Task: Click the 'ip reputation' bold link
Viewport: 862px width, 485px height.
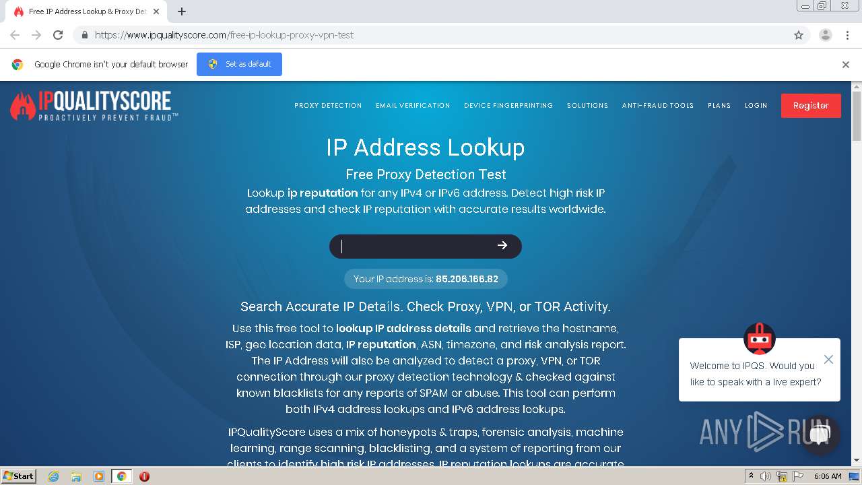Action: [x=323, y=193]
